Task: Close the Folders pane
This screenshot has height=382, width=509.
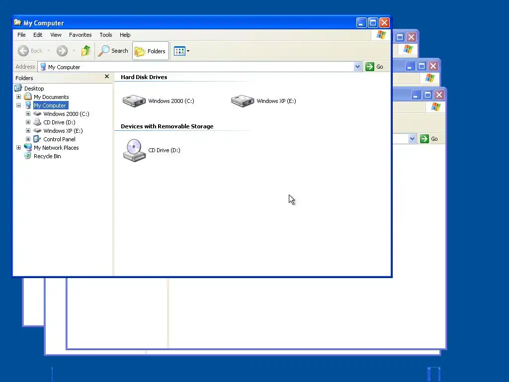Action: [x=107, y=77]
